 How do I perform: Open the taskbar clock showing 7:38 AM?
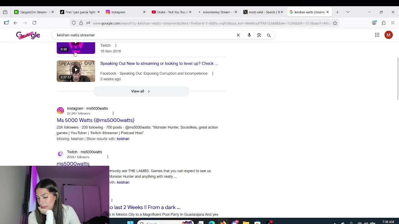[x=388, y=222]
